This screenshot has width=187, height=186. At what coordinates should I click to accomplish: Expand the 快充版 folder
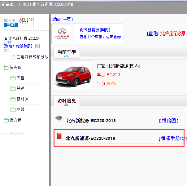[15, 68]
